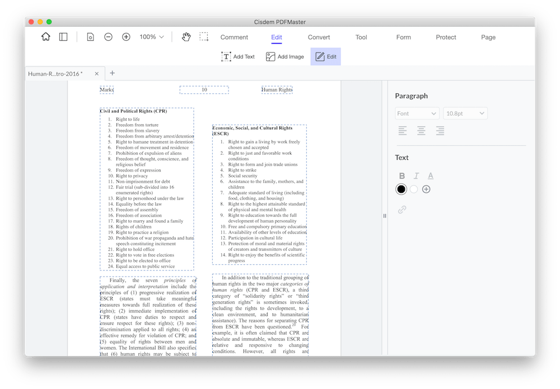The height and width of the screenshot is (389, 560).
Task: Toggle the sidebar panel icon
Action: pos(63,36)
